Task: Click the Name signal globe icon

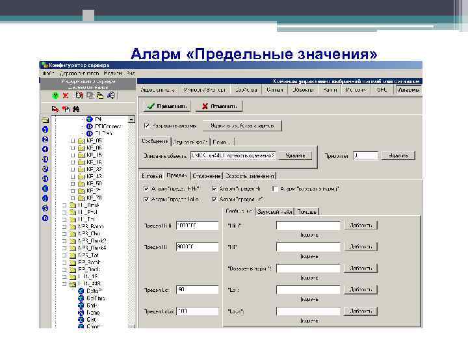Action: [x=81, y=313]
